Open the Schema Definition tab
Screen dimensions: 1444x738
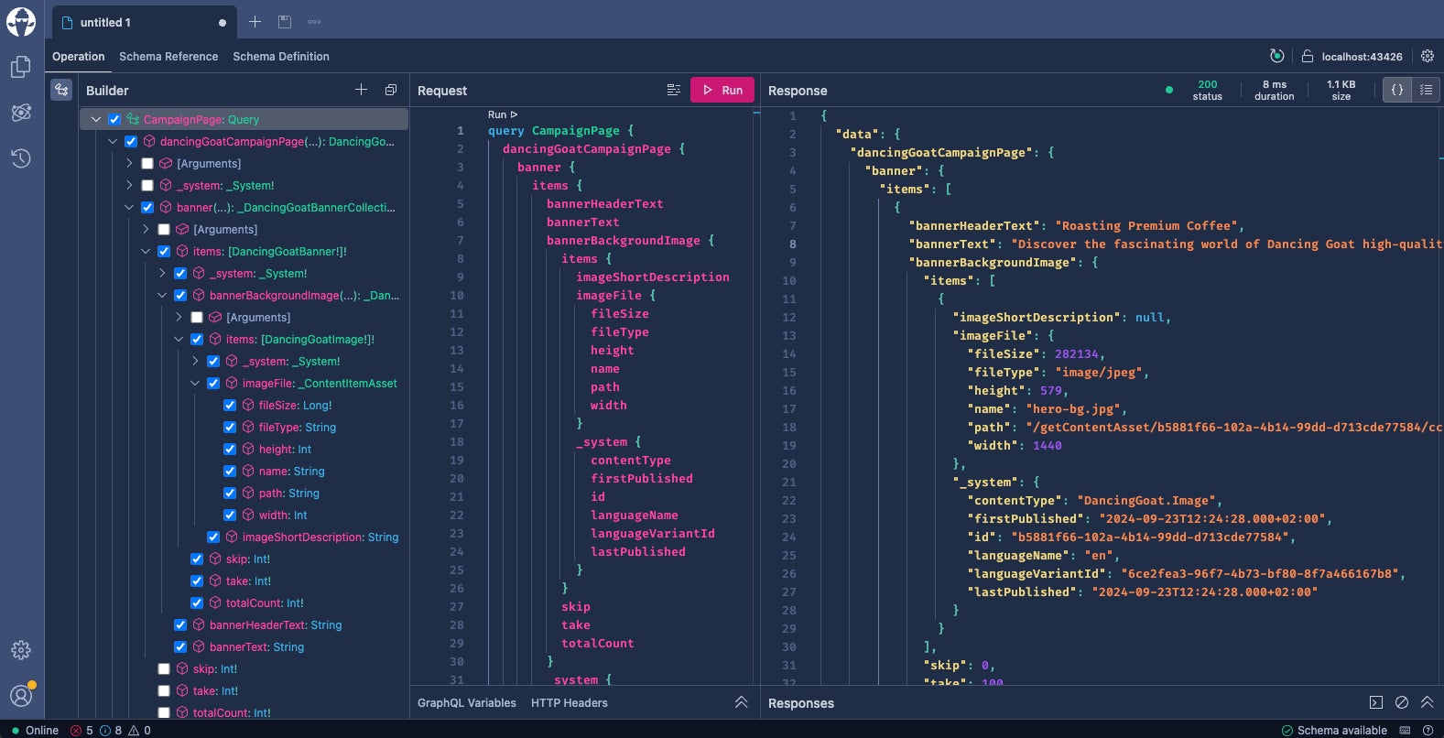[281, 56]
